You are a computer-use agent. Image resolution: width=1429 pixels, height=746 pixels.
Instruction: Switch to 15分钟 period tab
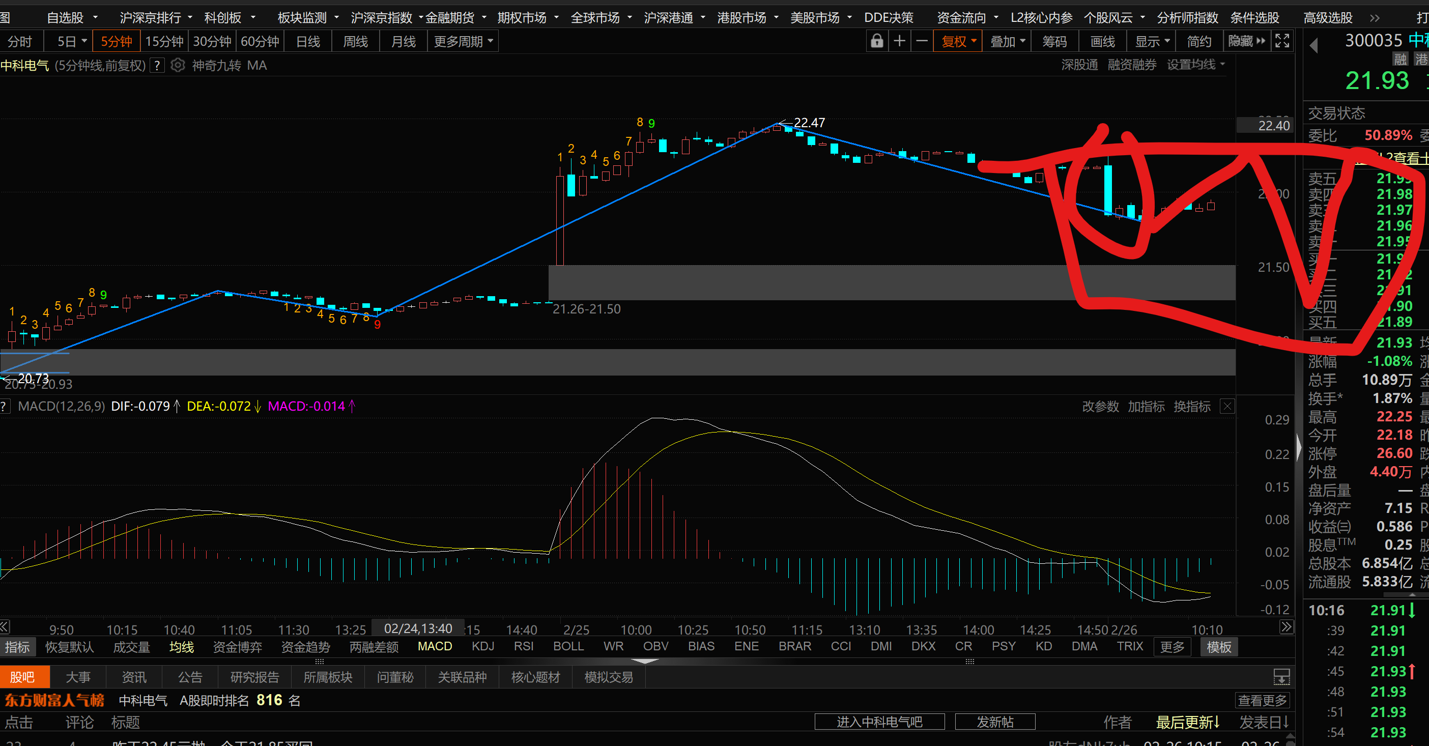coord(164,42)
